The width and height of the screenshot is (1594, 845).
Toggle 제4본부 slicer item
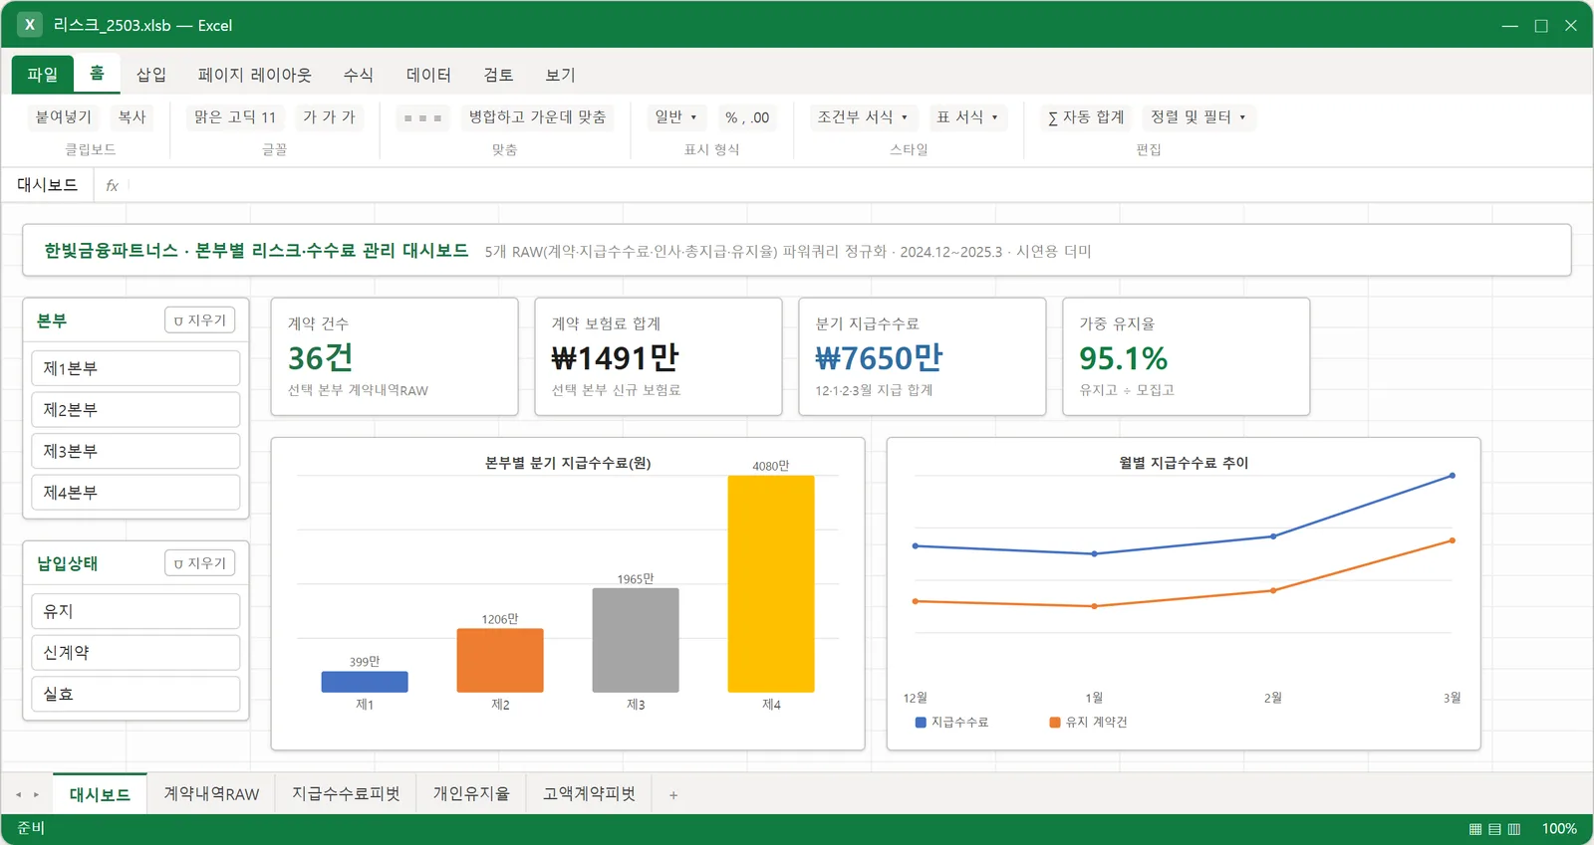tap(135, 493)
